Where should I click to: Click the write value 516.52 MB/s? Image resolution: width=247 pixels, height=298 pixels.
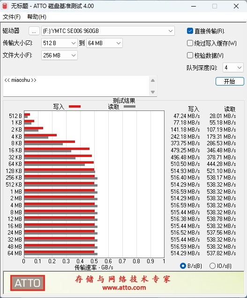[x=185, y=233]
